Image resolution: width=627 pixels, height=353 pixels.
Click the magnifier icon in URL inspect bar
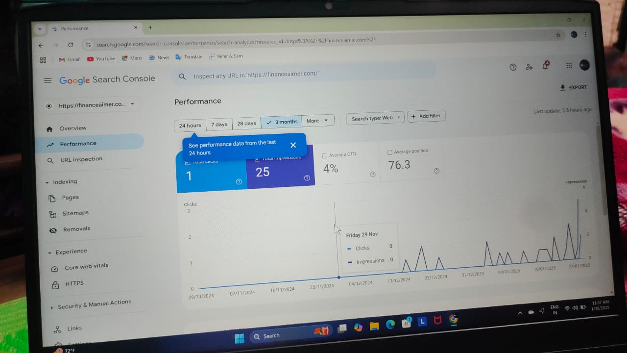tap(182, 76)
